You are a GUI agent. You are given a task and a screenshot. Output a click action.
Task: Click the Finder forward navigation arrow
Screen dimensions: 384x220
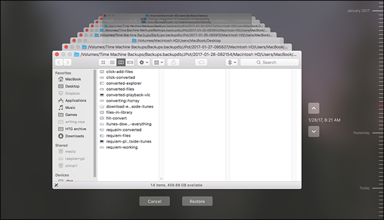(x=67, y=63)
